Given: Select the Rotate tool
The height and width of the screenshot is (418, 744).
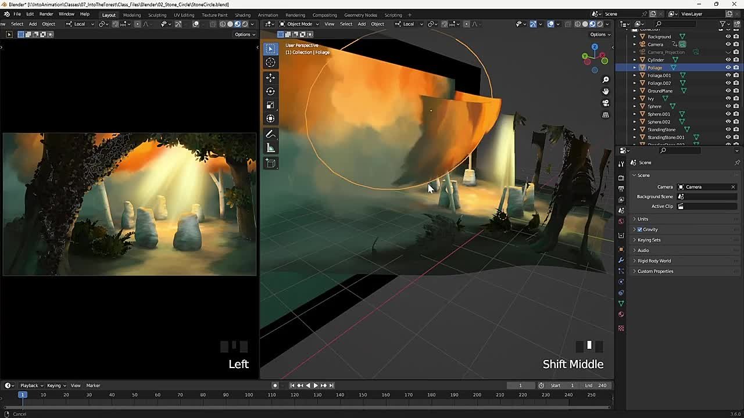Looking at the screenshot, I should tap(270, 91).
